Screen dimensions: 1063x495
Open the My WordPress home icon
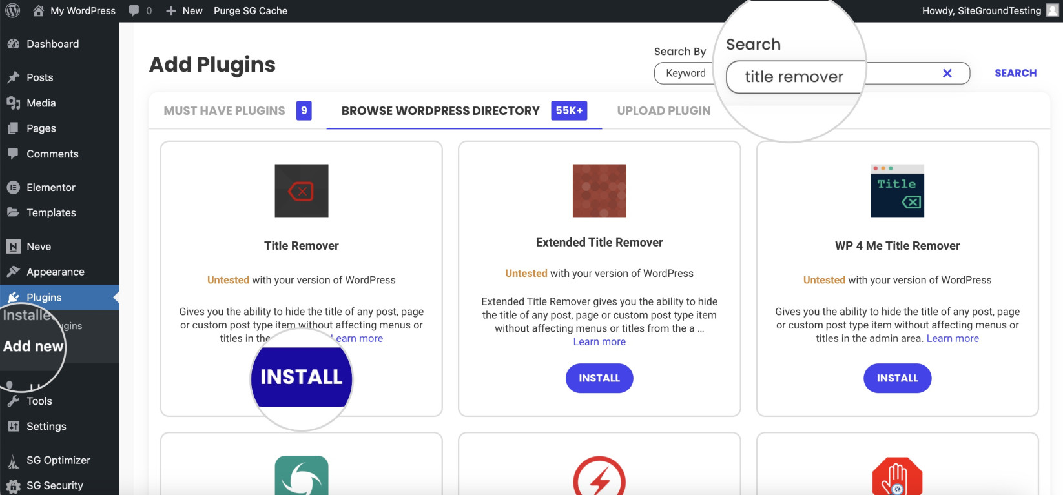pyautogui.click(x=39, y=10)
